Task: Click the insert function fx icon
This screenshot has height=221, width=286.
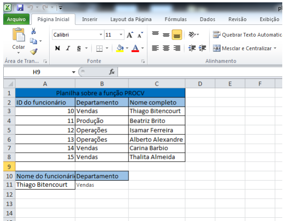Action: [x=112, y=72]
